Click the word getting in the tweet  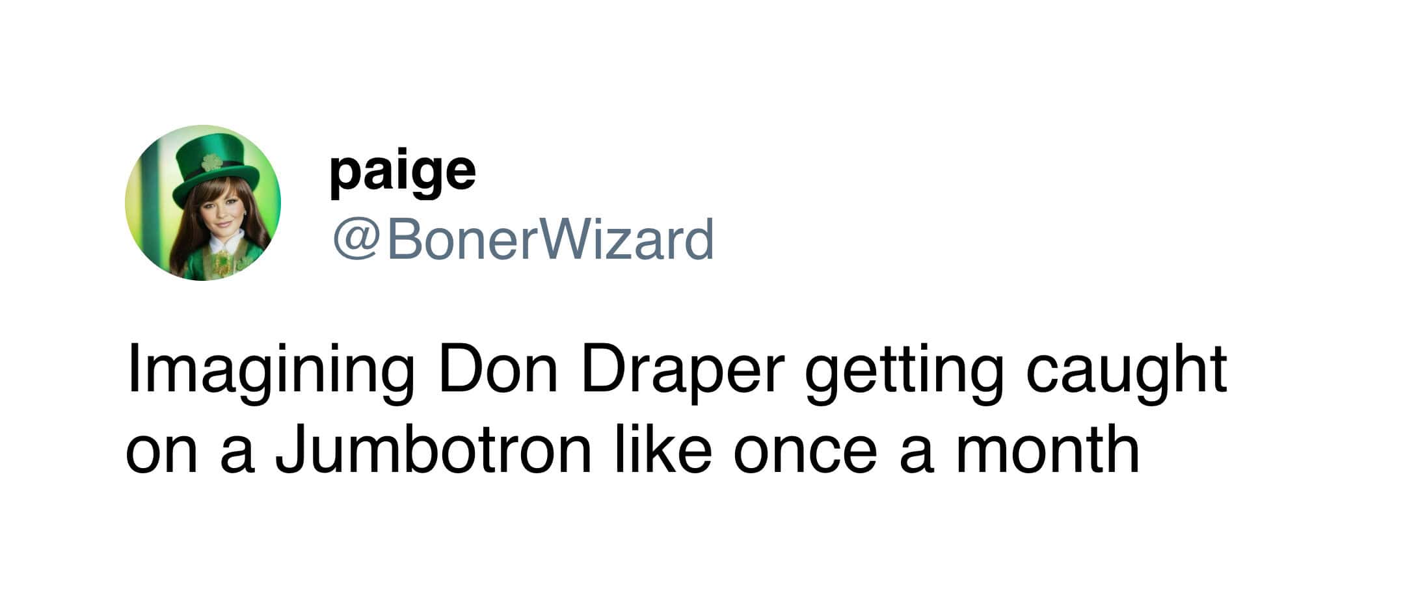click(x=903, y=373)
